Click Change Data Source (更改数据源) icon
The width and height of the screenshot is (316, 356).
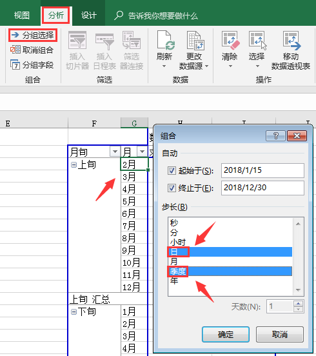195,41
